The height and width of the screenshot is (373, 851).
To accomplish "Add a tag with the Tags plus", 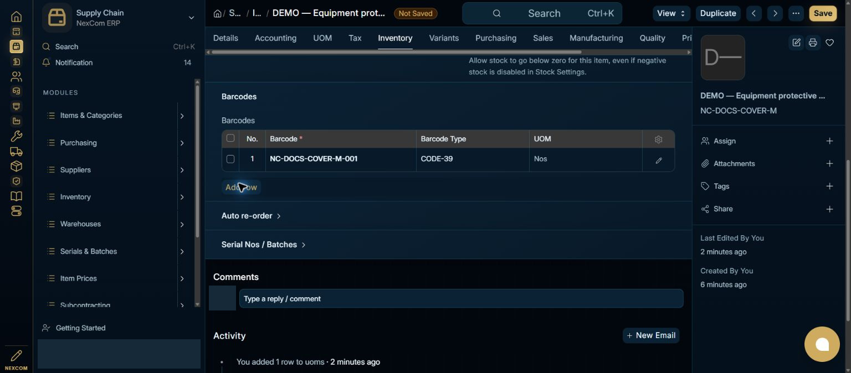I will [829, 186].
